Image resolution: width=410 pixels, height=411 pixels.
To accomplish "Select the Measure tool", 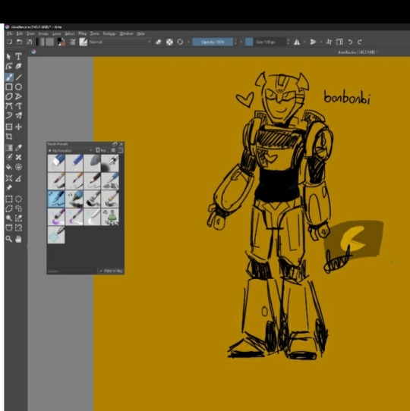I will pyautogui.click(x=18, y=178).
